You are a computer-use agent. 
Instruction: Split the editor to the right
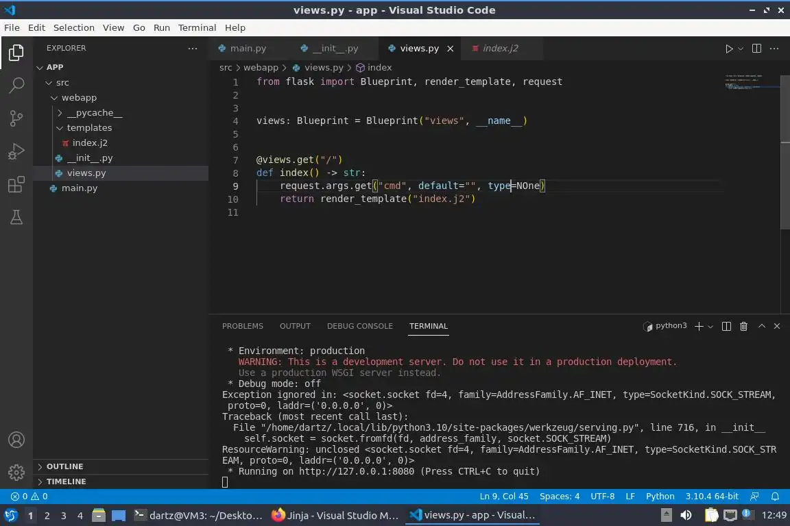[756, 49]
